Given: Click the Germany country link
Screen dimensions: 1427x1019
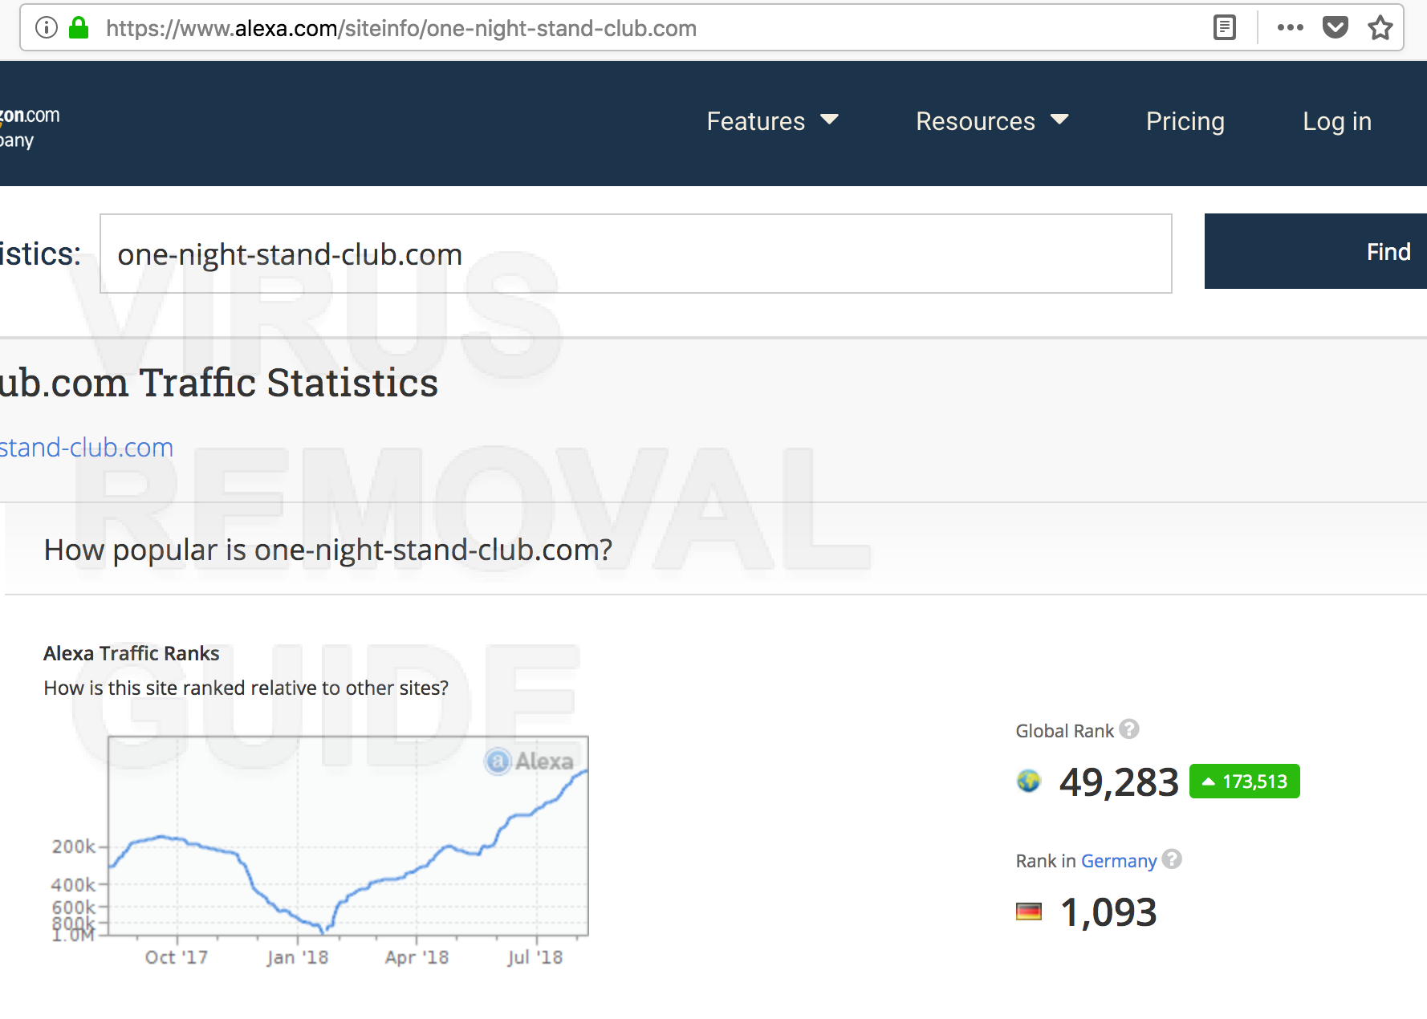Looking at the screenshot, I should (x=1119, y=861).
